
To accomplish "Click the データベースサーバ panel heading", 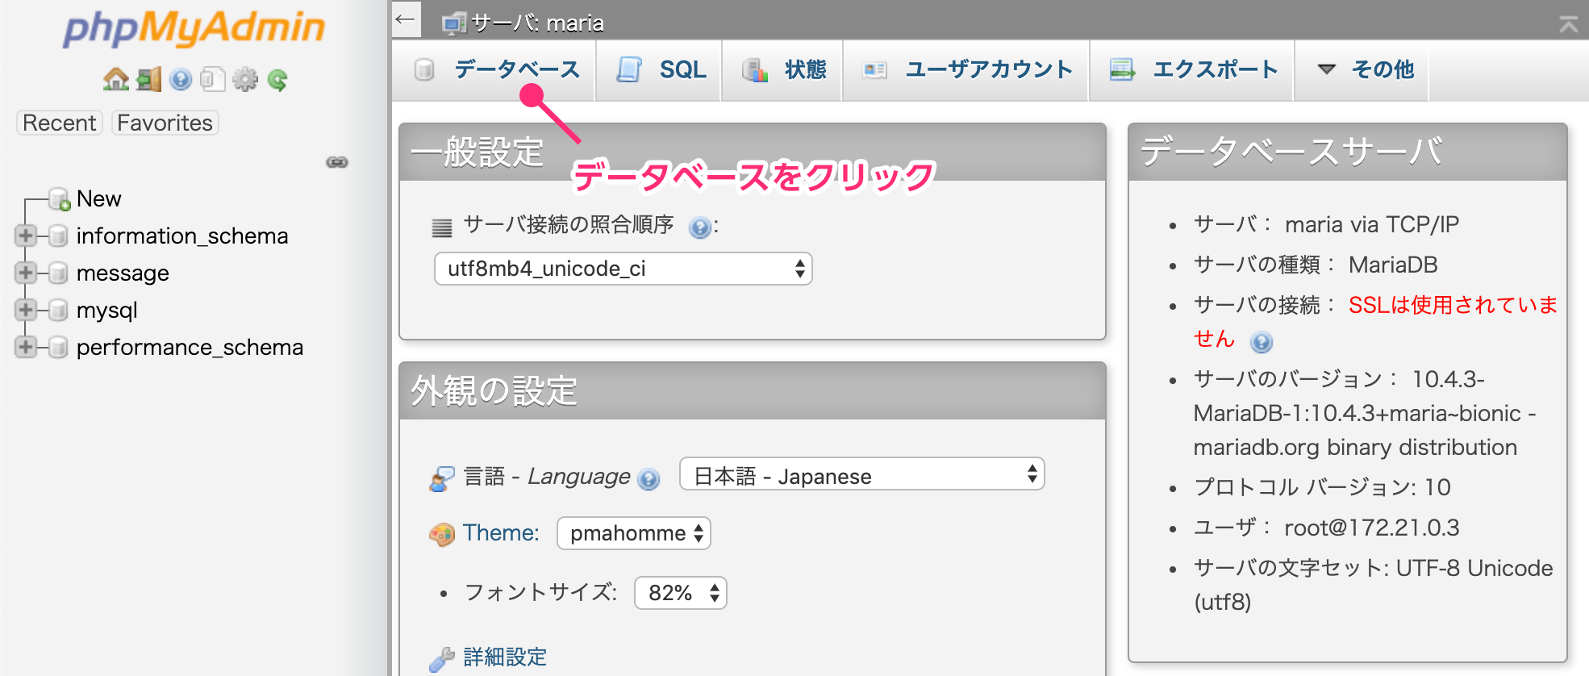I will (x=1291, y=152).
